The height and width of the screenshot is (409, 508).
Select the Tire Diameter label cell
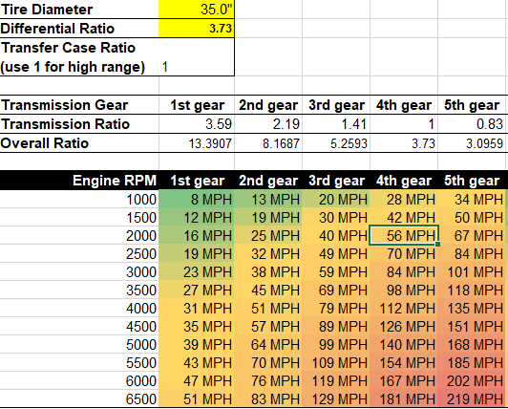[79, 10]
